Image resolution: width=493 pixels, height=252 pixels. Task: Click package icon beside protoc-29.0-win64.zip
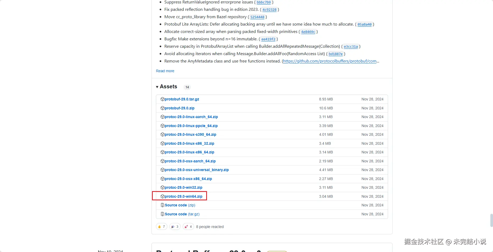tap(163, 196)
